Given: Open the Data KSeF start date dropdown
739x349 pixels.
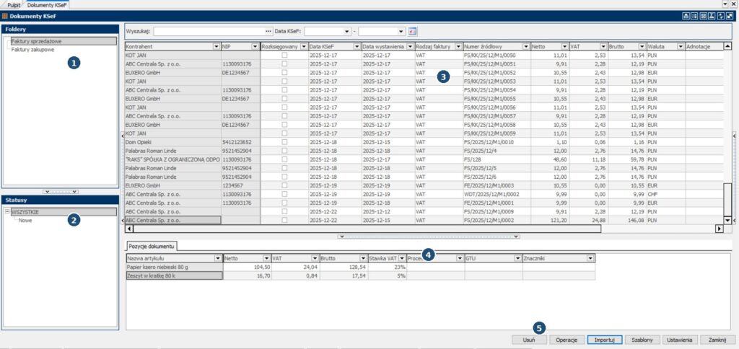Looking at the screenshot, I should (347, 32).
